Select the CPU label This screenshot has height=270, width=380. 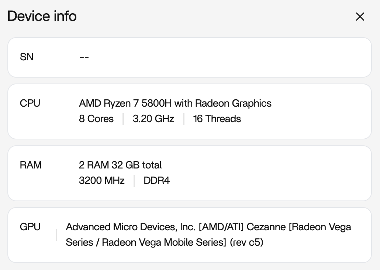30,103
